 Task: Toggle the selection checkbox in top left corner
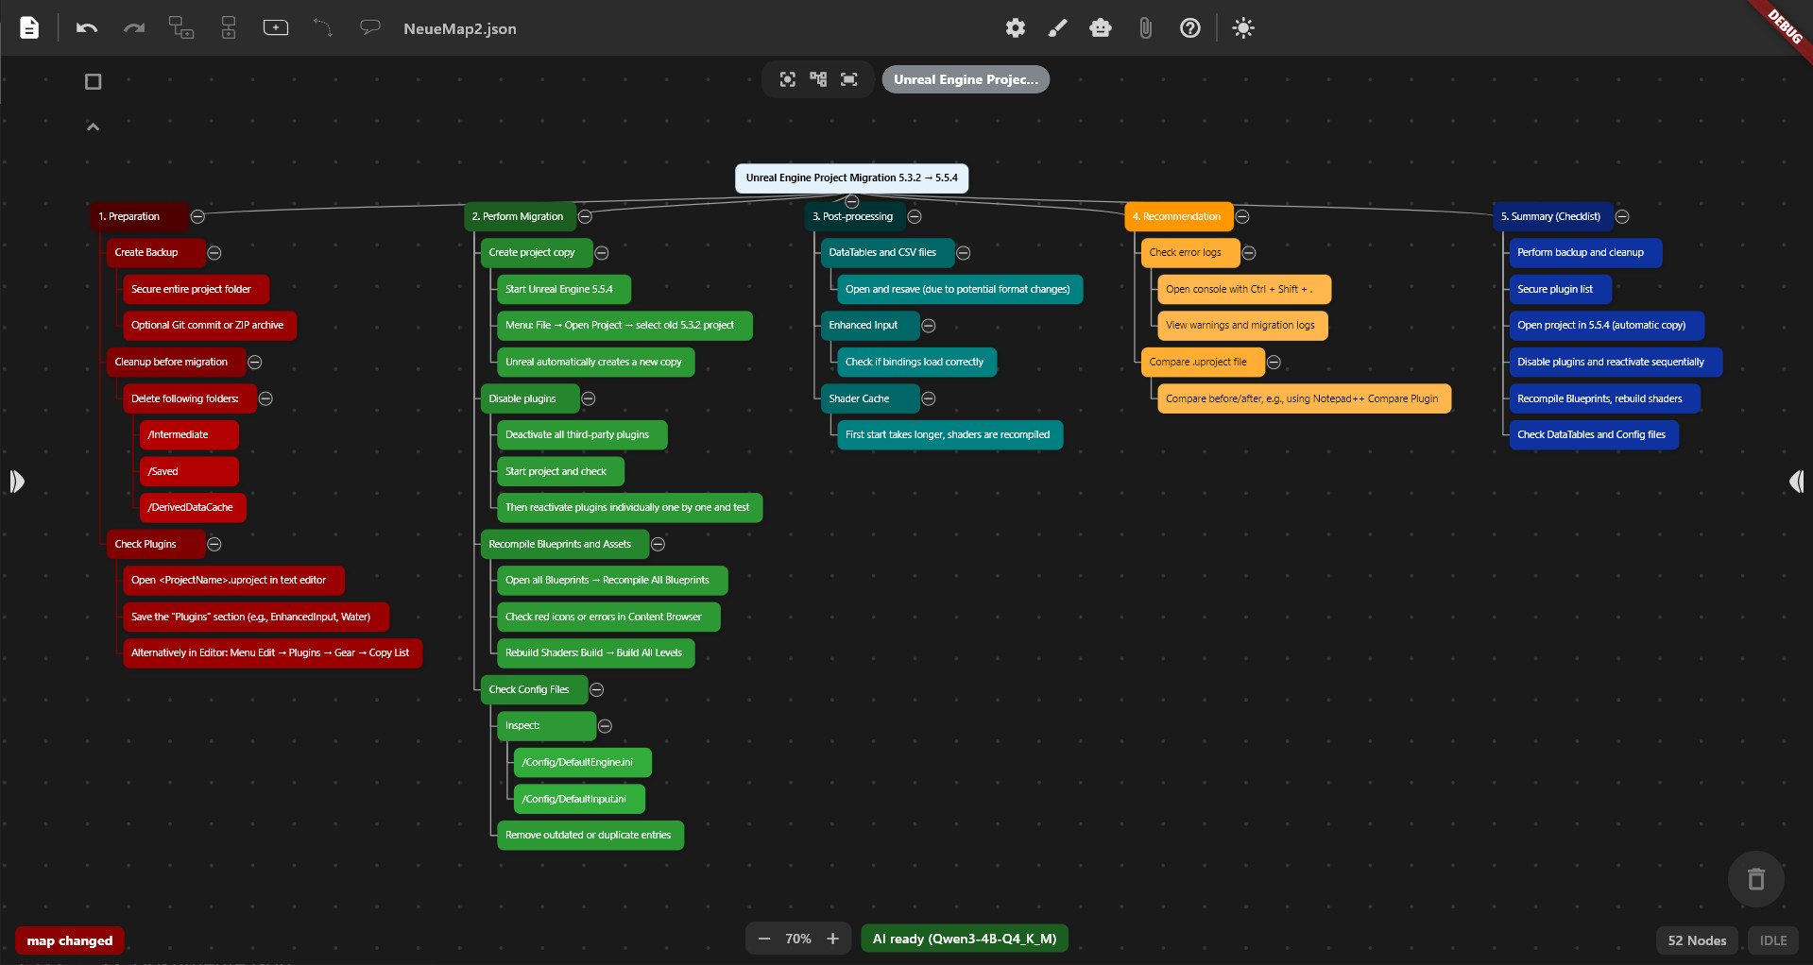pyautogui.click(x=93, y=81)
